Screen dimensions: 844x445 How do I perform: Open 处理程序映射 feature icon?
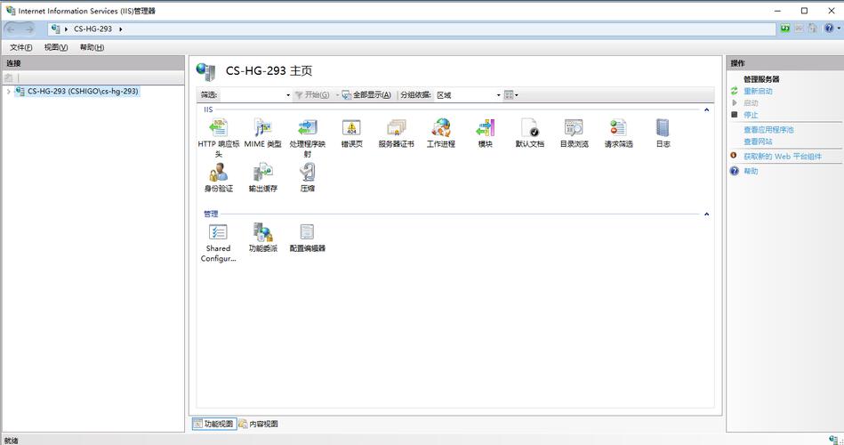point(308,127)
